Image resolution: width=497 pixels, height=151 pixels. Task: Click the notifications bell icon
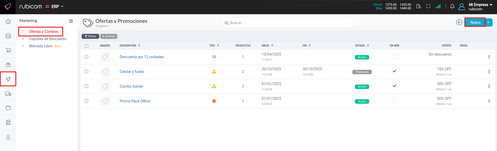point(452,6)
